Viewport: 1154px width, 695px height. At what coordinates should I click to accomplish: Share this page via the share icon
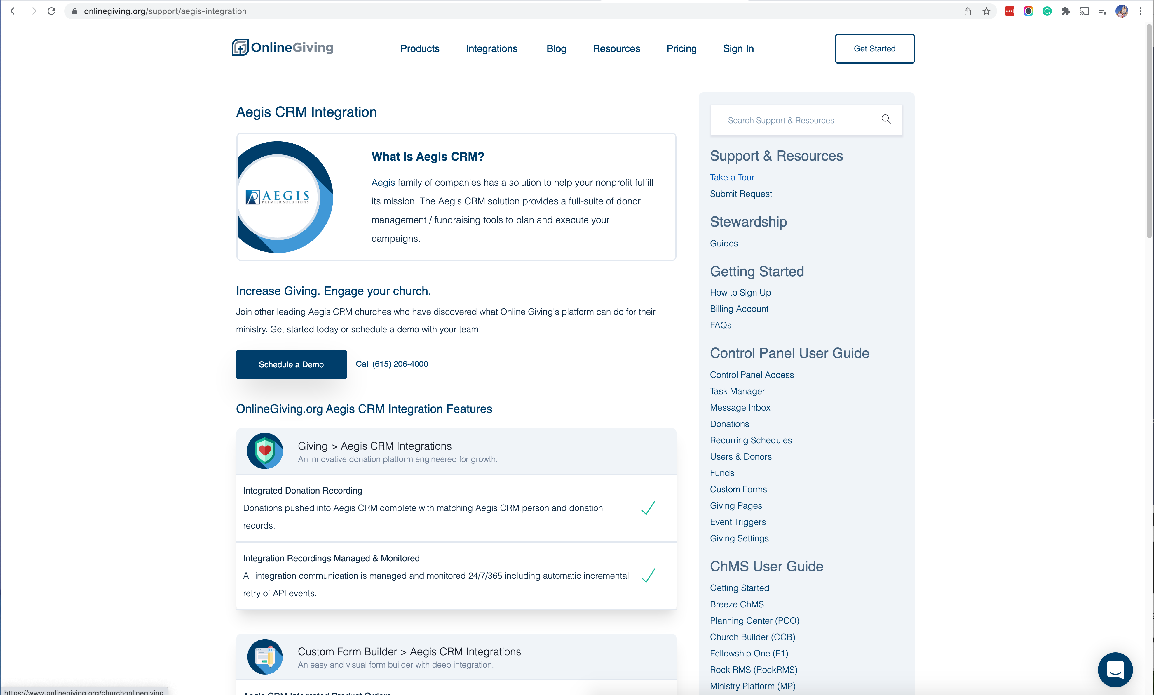(968, 11)
